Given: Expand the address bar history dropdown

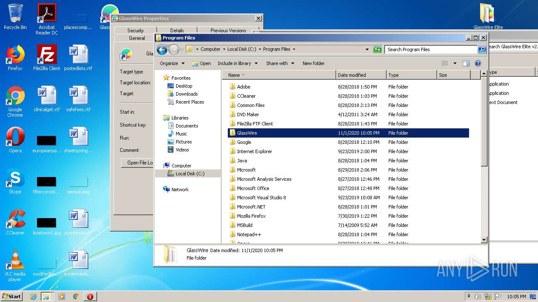Looking at the screenshot, I should (x=367, y=49).
